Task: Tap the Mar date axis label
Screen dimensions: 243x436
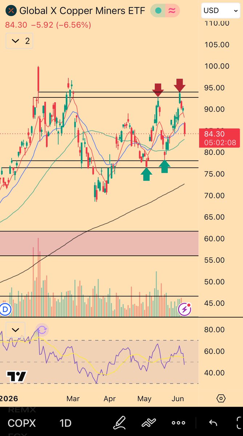Action: click(x=73, y=399)
